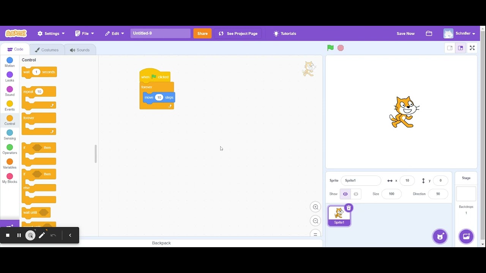This screenshot has height=273, width=486.
Task: Click the if then palette block
Action: point(39,154)
